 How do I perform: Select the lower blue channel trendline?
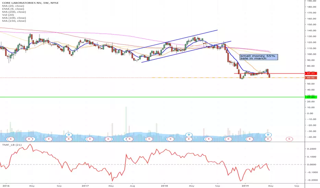click(186, 52)
